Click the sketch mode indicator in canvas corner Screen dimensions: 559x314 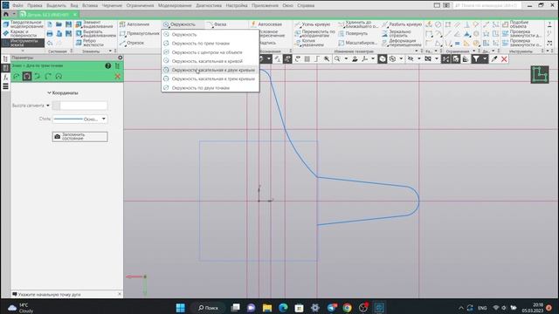540,74
